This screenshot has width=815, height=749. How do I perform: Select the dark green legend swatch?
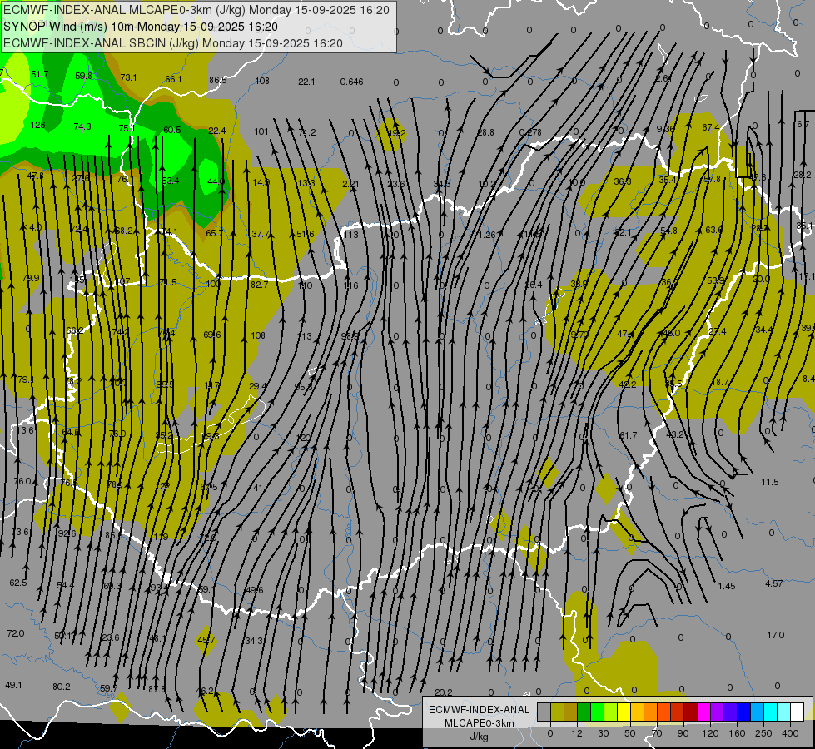[x=584, y=712]
